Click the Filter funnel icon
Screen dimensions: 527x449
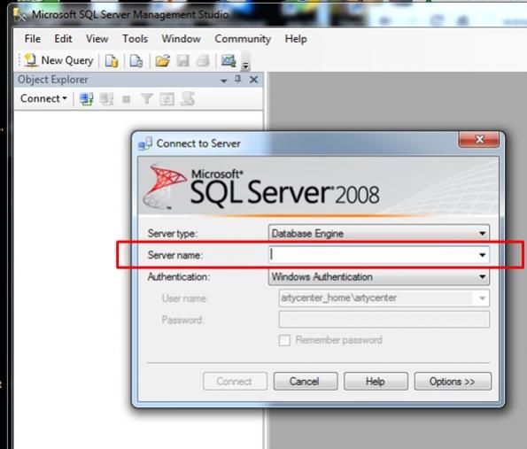147,99
